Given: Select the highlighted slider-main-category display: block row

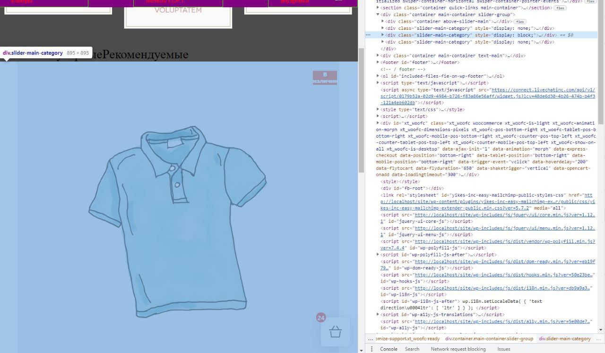Looking at the screenshot, I should pyautogui.click(x=482, y=35).
